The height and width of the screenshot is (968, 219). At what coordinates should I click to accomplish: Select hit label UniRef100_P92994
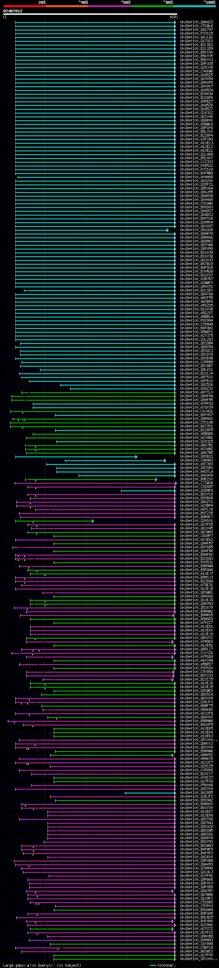pyautogui.click(x=196, y=320)
